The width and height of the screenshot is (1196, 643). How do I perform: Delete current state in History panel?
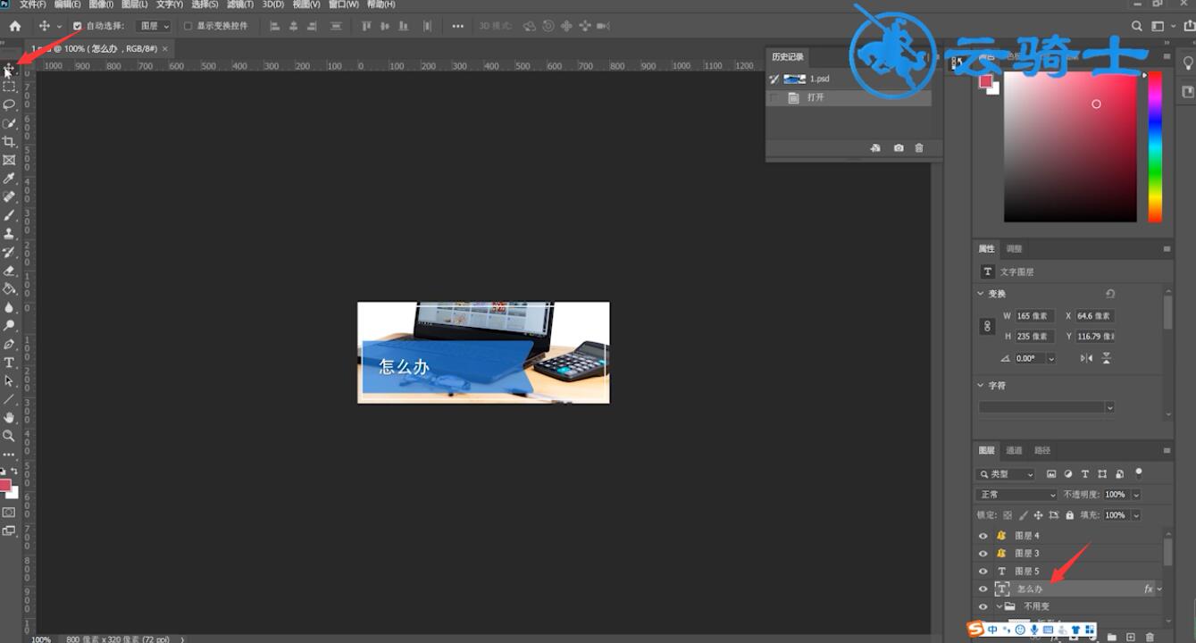click(919, 148)
